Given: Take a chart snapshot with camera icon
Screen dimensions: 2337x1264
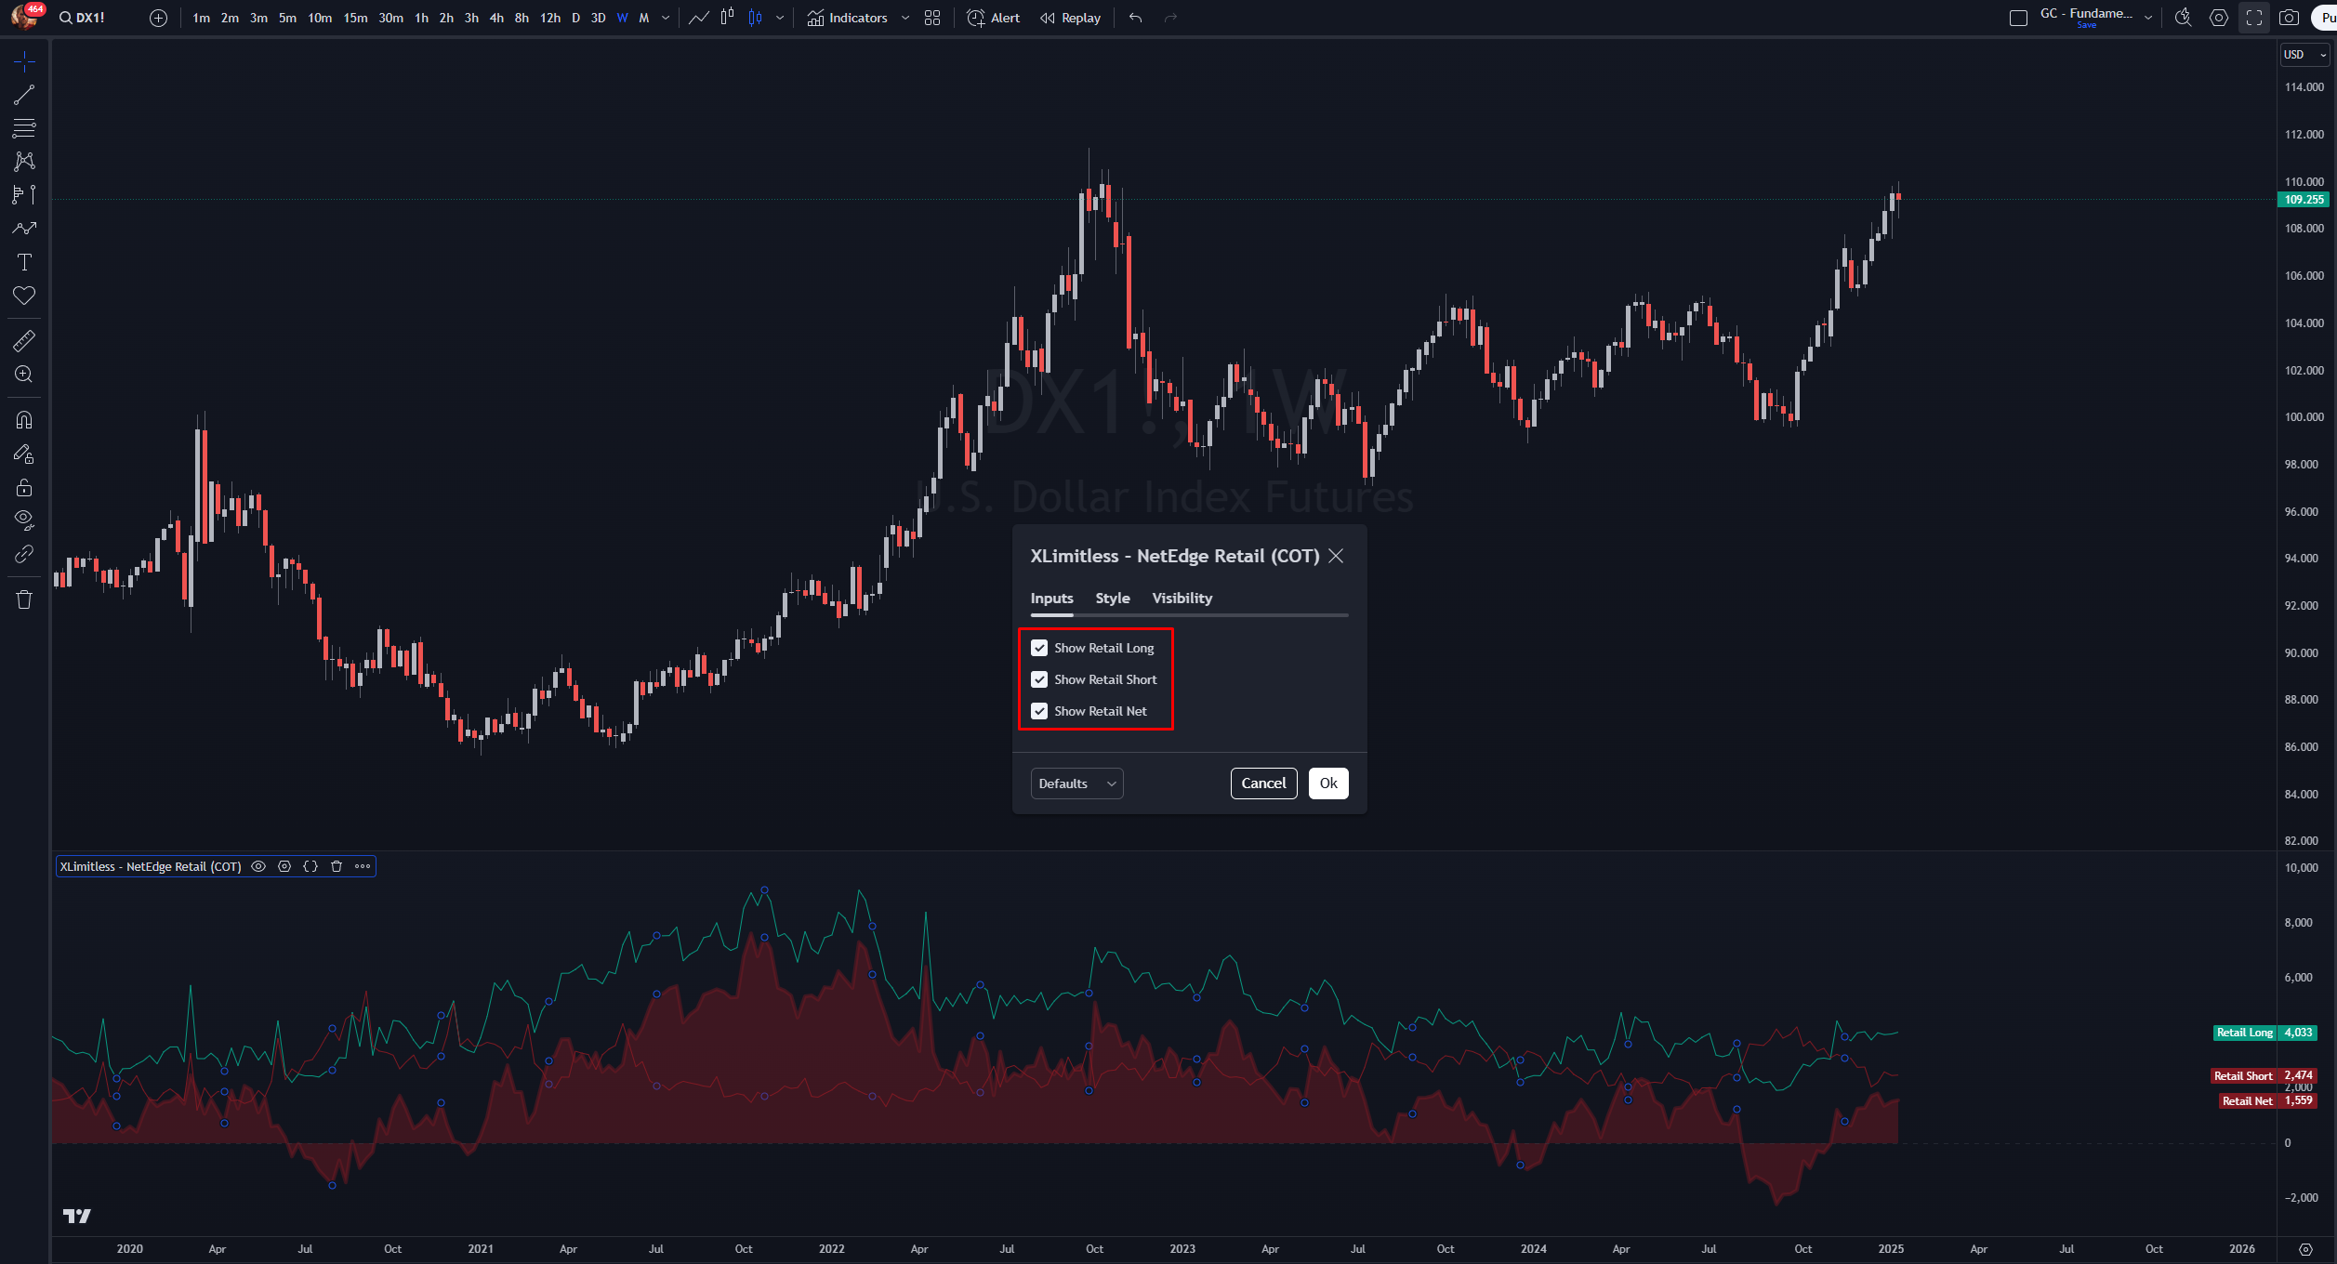Looking at the screenshot, I should click(2289, 18).
